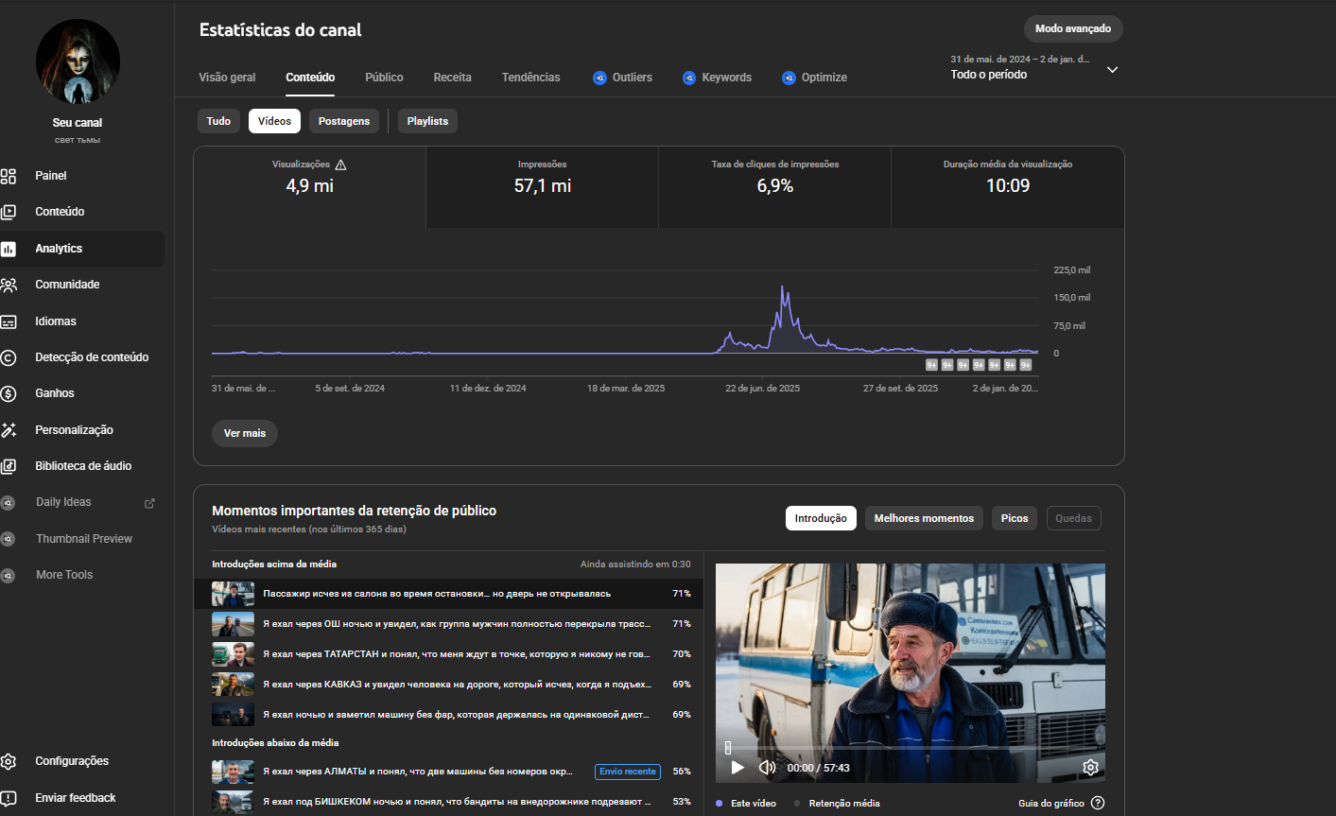1336x816 pixels.
Task: Click the Comunidade people icon
Action: (9, 285)
